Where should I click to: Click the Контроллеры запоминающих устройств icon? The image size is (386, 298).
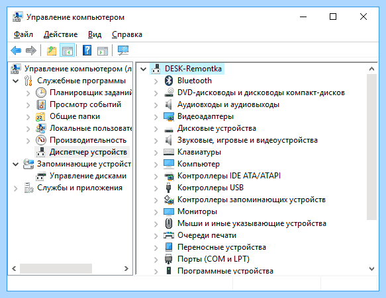[x=169, y=200]
